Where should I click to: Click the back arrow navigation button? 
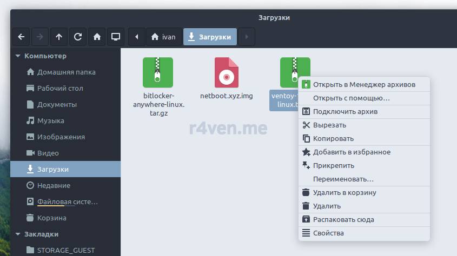pyautogui.click(x=21, y=37)
